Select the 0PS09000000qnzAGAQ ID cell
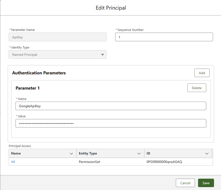 164,162
